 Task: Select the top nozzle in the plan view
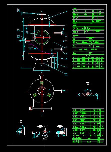42,77
